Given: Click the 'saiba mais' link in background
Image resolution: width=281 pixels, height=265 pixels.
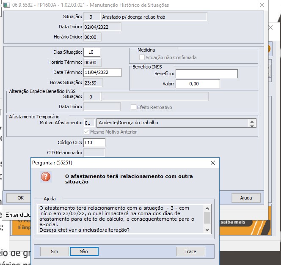Looking at the screenshot, I should [x=233, y=222].
